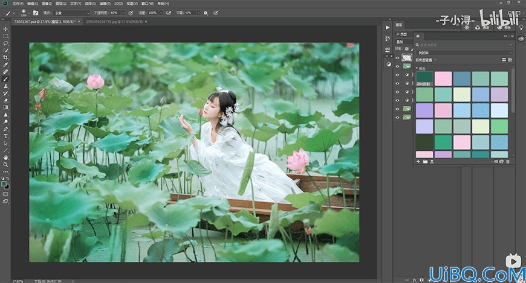Select the Hand tool
526x283 pixels.
coord(5,157)
